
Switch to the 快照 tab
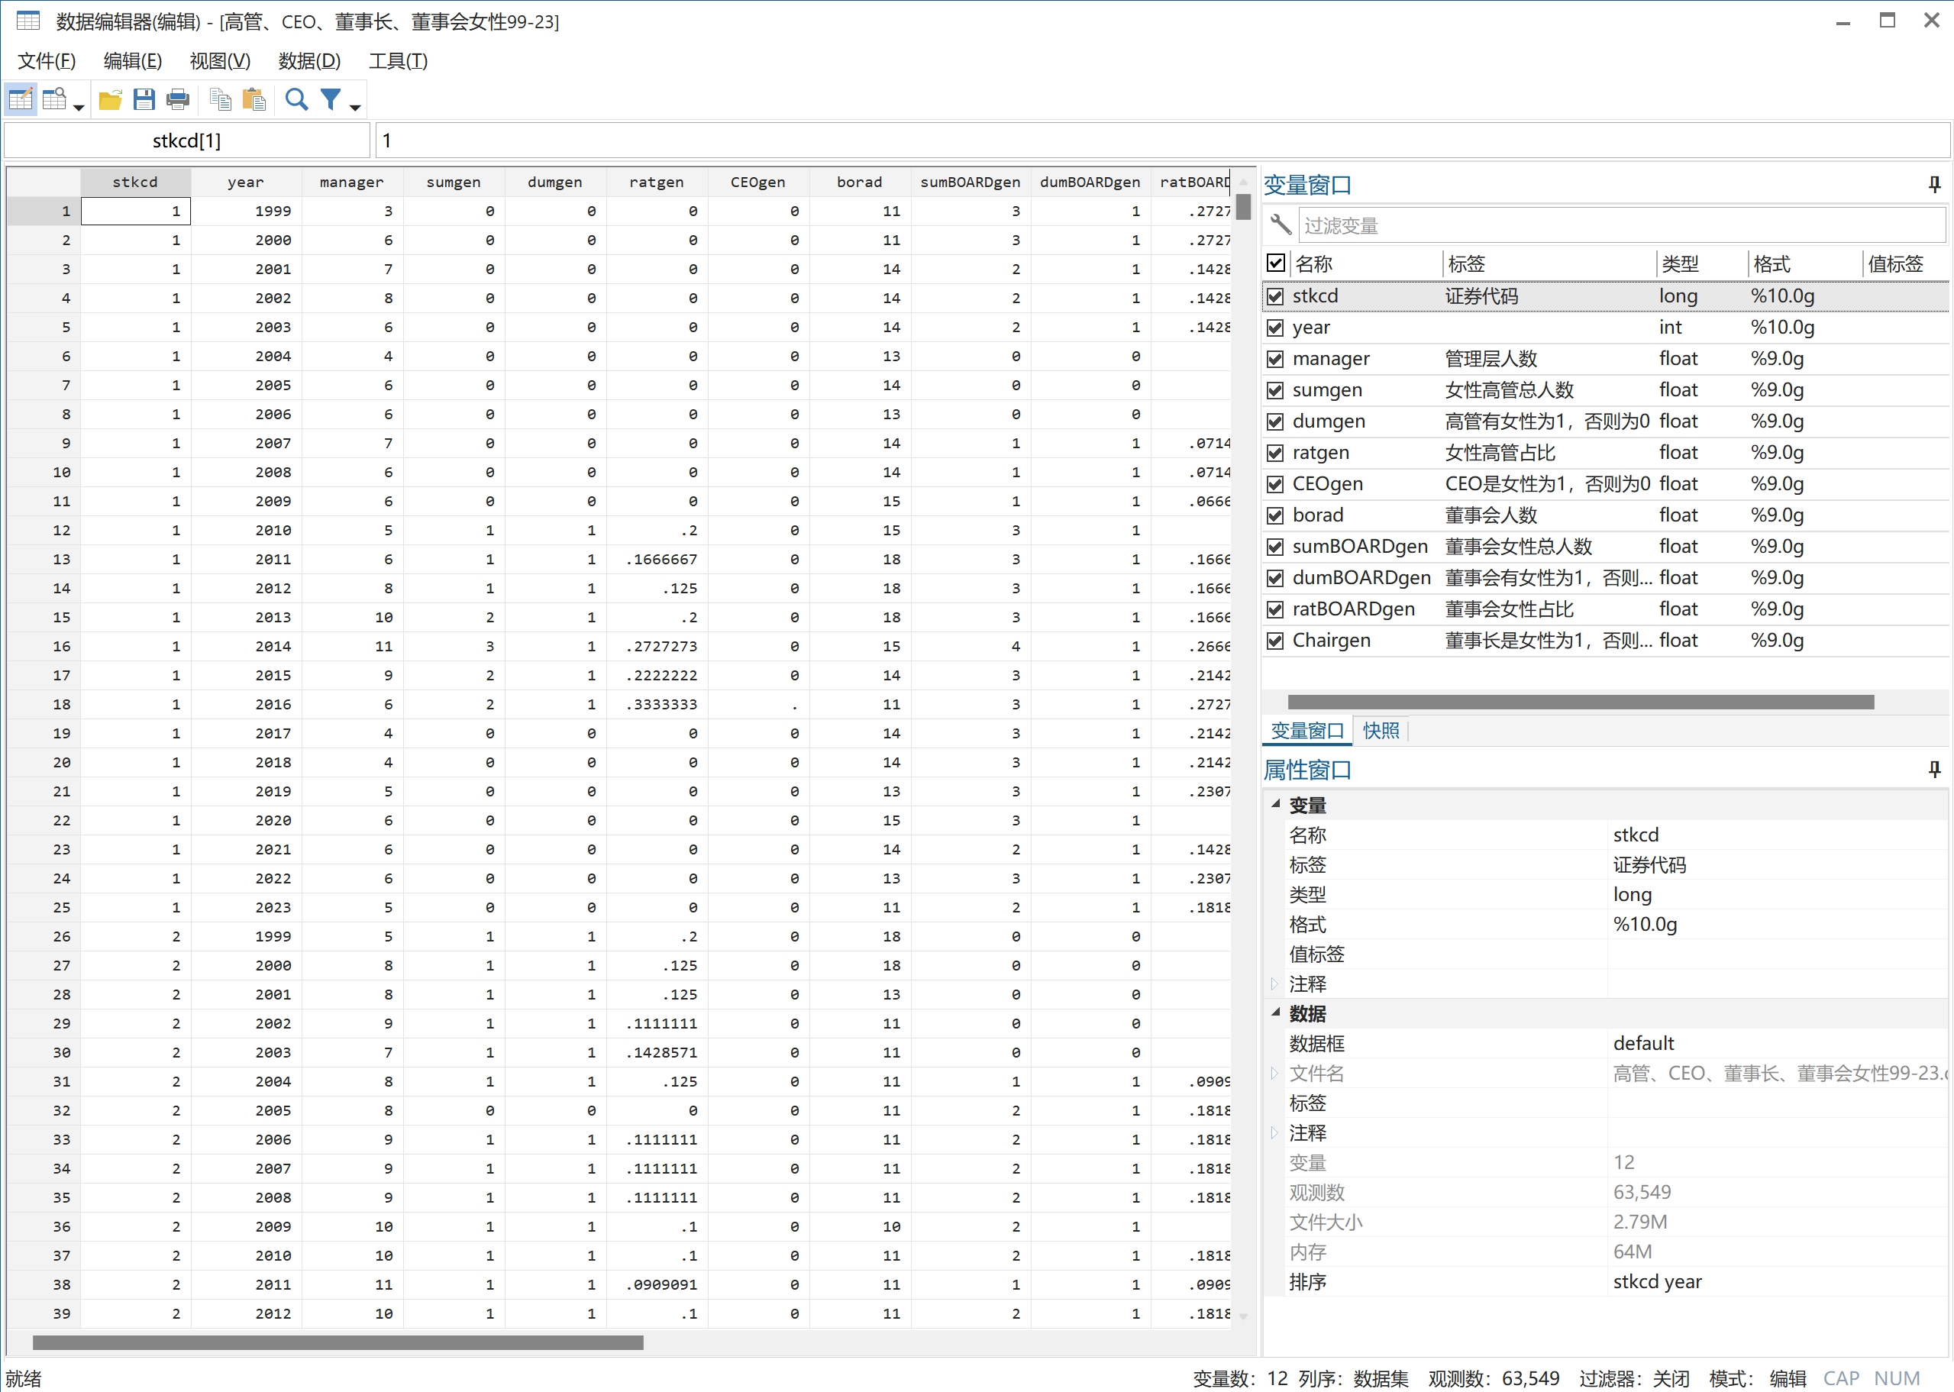(1381, 730)
